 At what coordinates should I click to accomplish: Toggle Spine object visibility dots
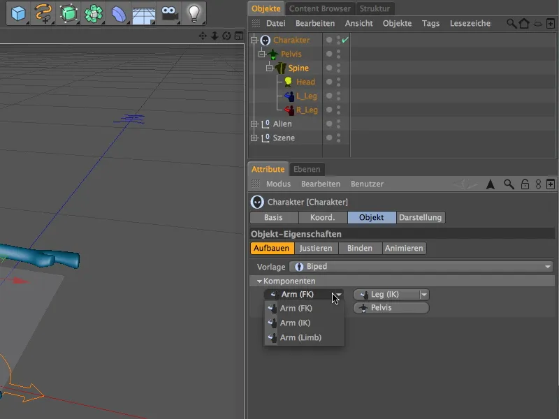tap(338, 68)
